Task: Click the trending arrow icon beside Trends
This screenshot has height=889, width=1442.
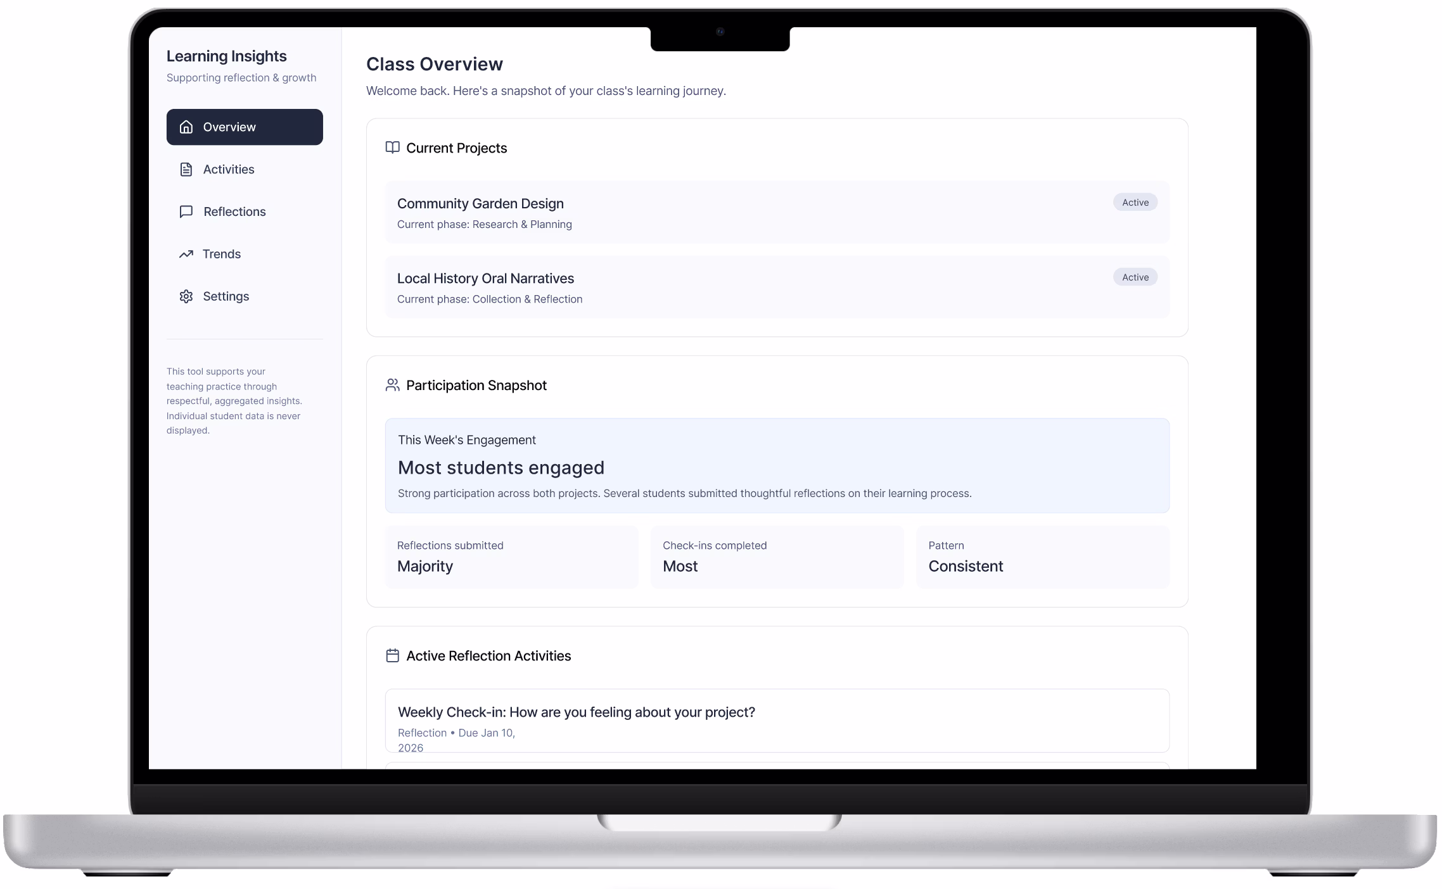Action: click(186, 254)
